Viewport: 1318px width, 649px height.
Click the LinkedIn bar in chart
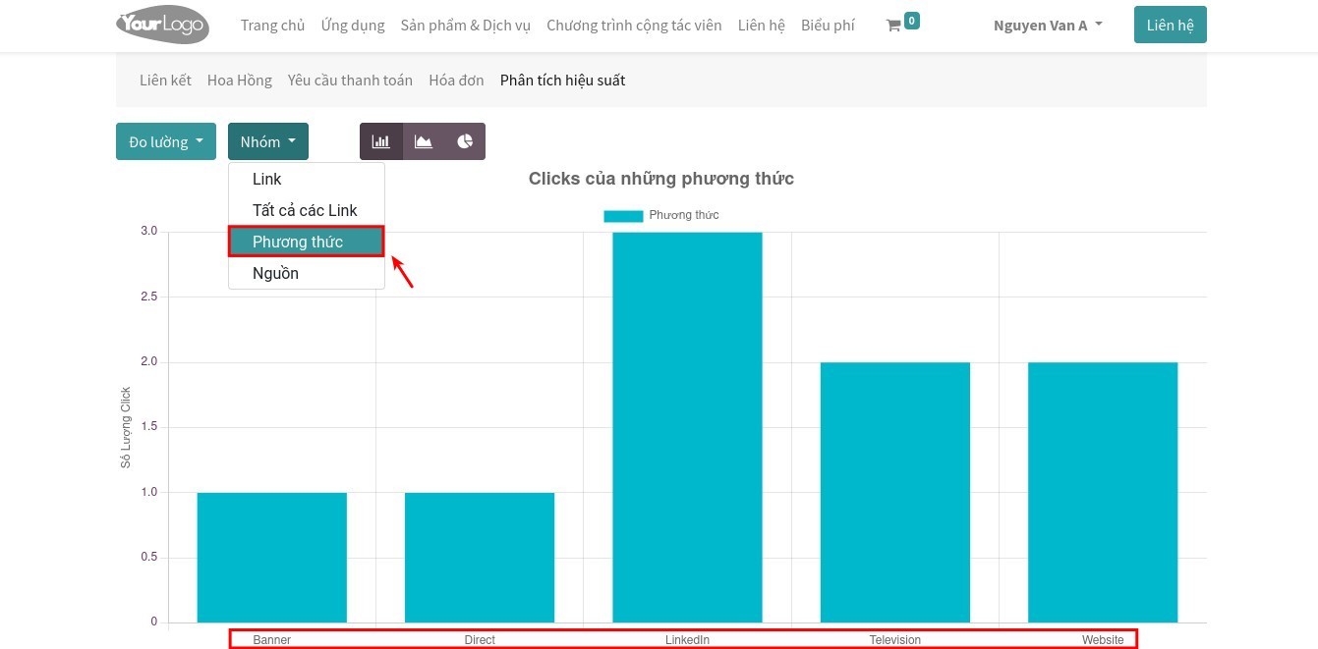point(687,427)
